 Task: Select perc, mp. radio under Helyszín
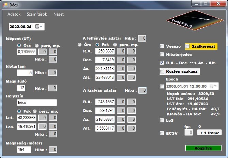tap(35, 111)
